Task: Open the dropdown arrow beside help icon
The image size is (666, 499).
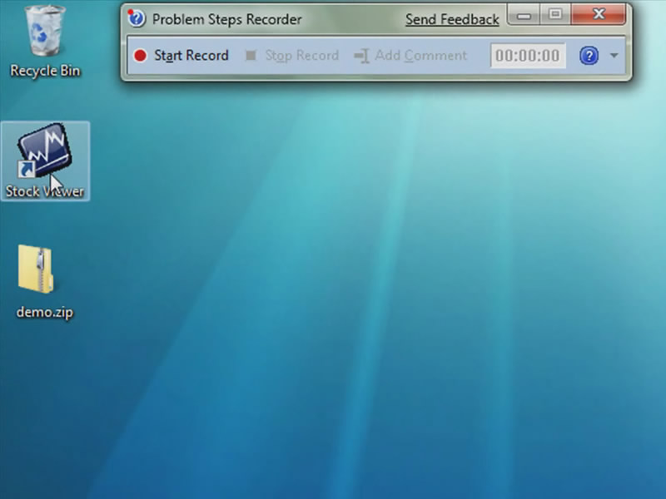Action: (614, 56)
